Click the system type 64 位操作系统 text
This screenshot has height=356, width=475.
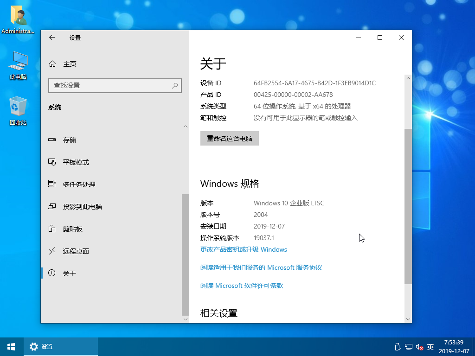pyautogui.click(x=302, y=106)
